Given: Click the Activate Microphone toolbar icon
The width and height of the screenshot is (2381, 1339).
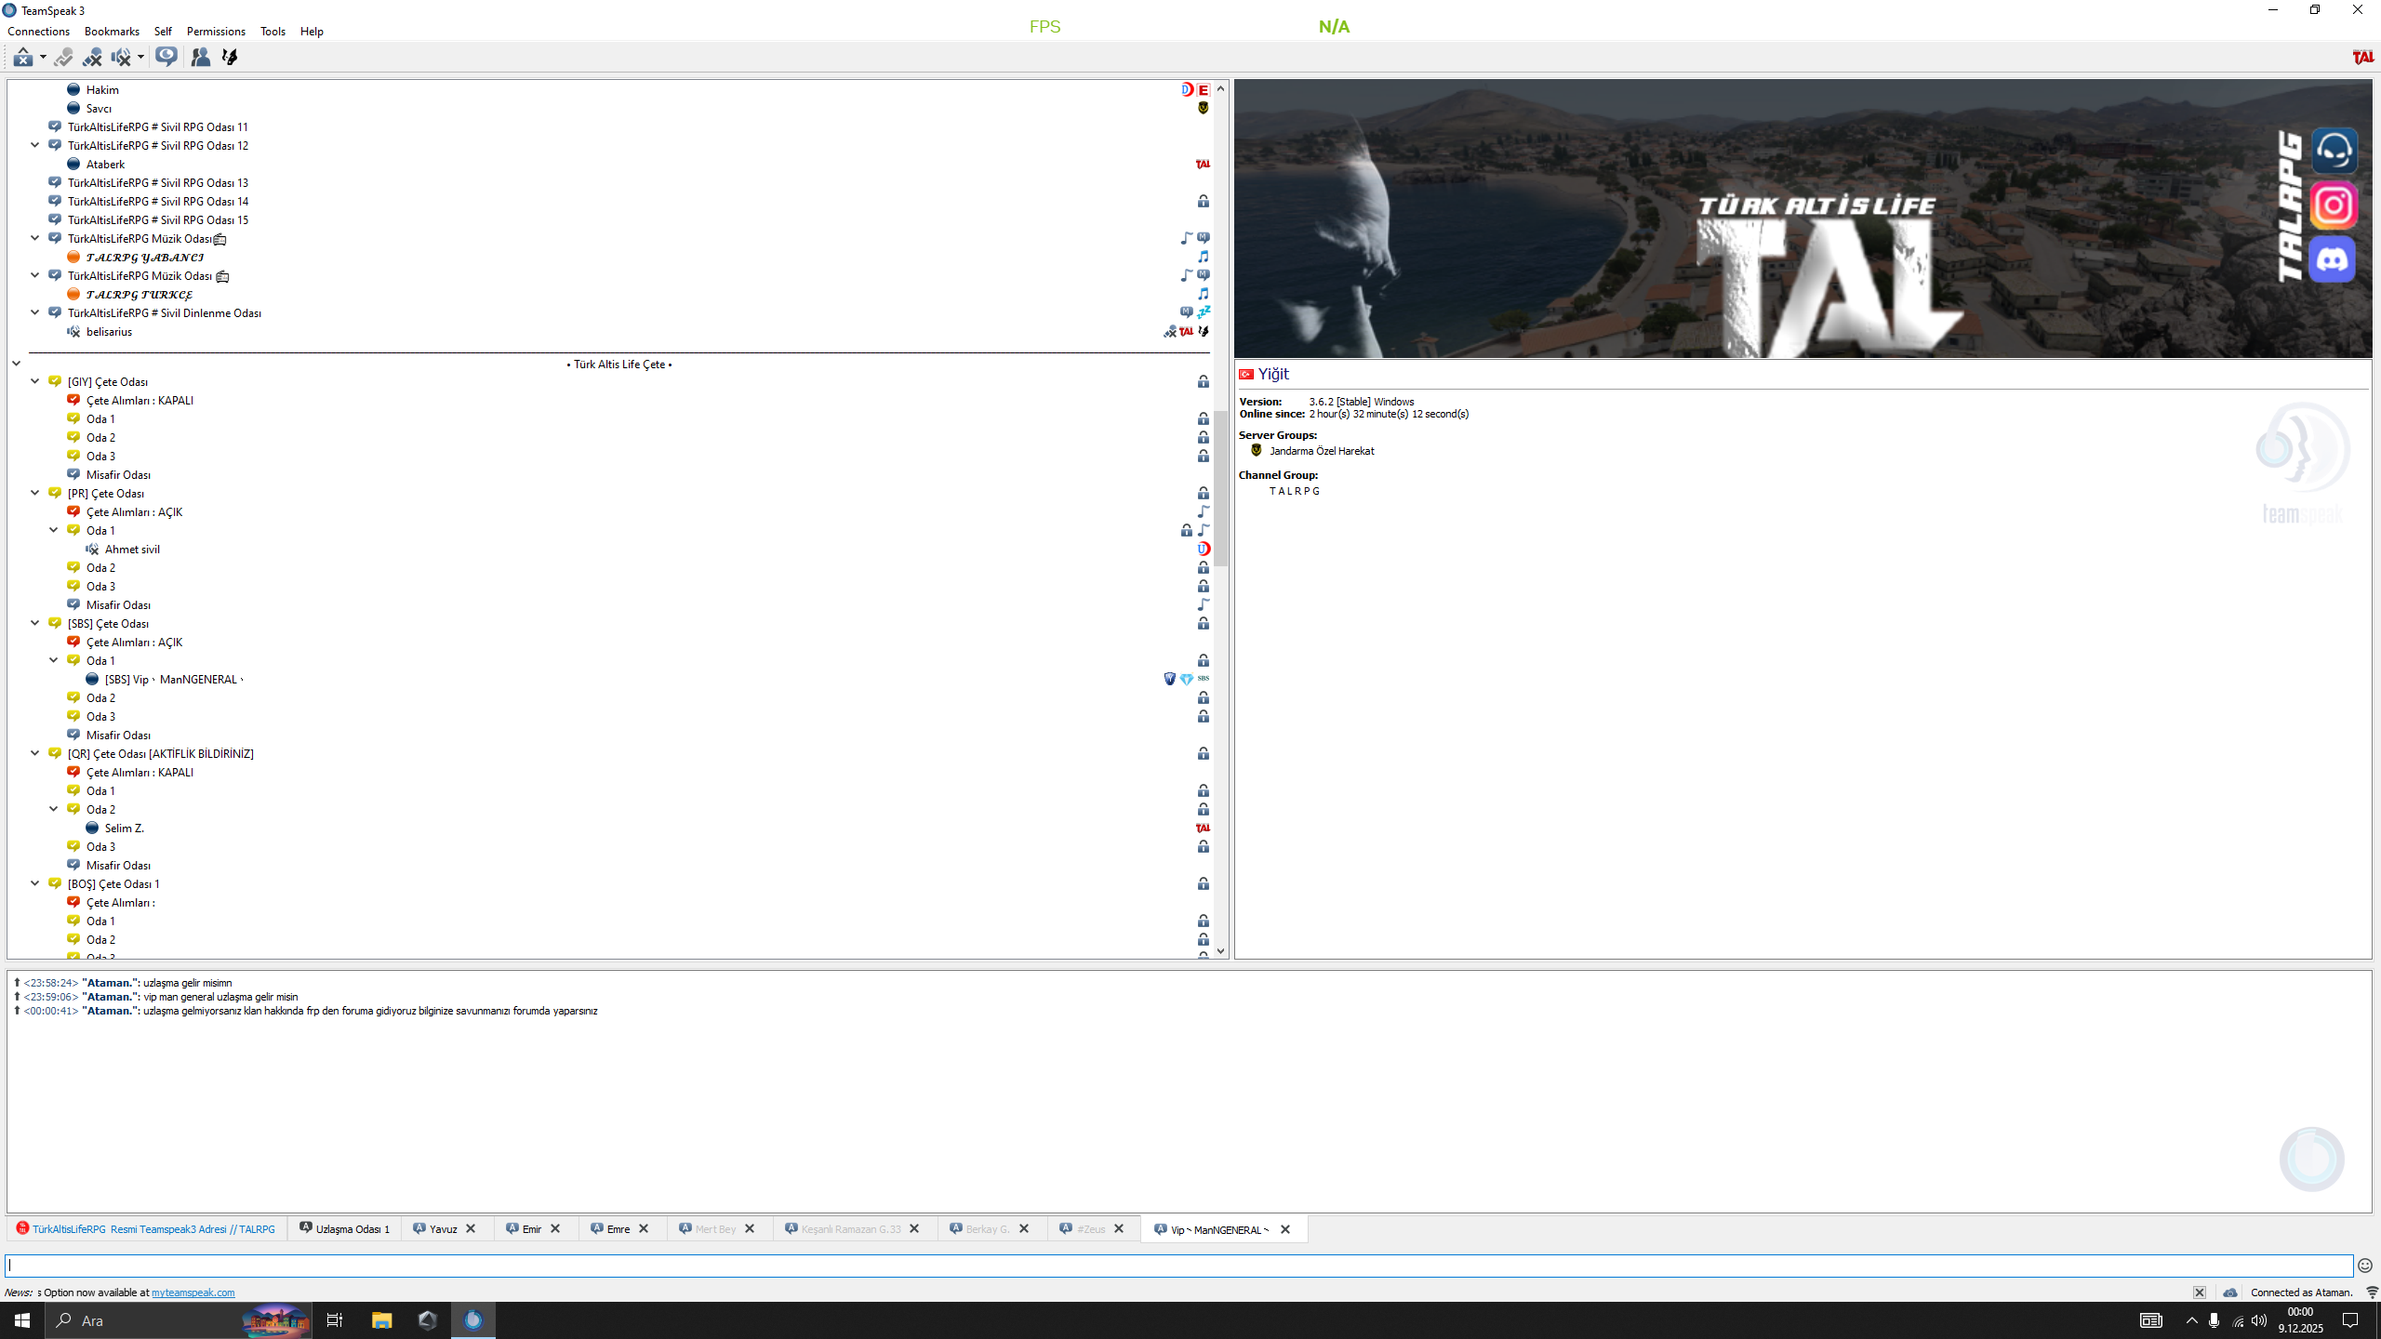Looking at the screenshot, I should pos(63,58).
